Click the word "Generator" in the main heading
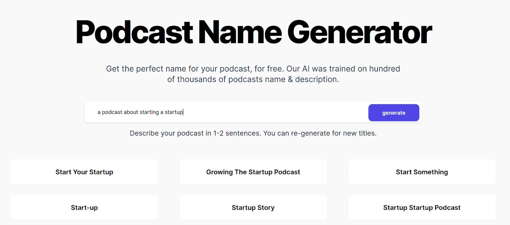 pos(360,33)
